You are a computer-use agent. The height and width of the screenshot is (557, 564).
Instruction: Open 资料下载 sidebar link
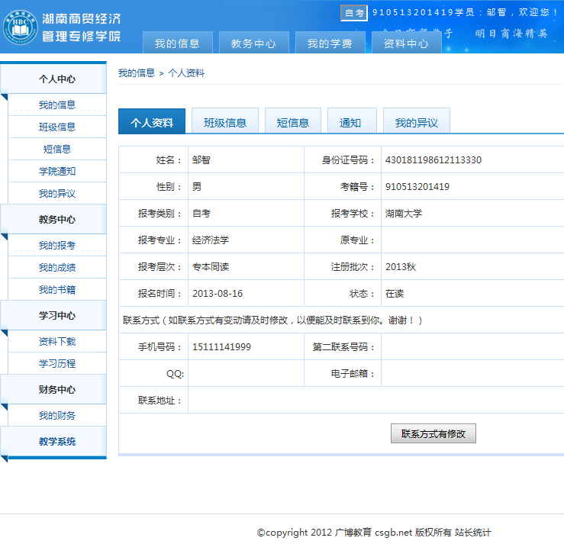[x=57, y=341]
